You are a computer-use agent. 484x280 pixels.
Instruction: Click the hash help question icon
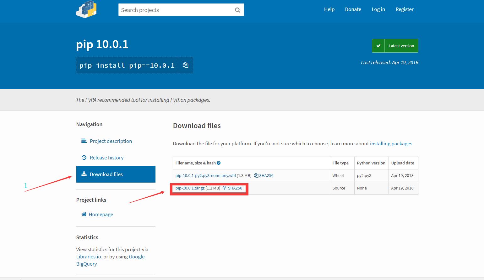(x=219, y=163)
